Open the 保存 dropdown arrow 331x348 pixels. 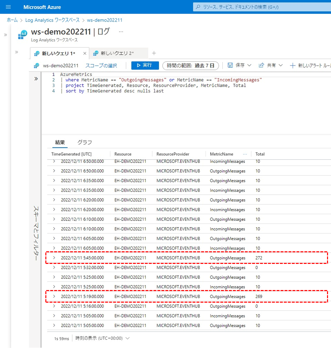pyautogui.click(x=249, y=65)
